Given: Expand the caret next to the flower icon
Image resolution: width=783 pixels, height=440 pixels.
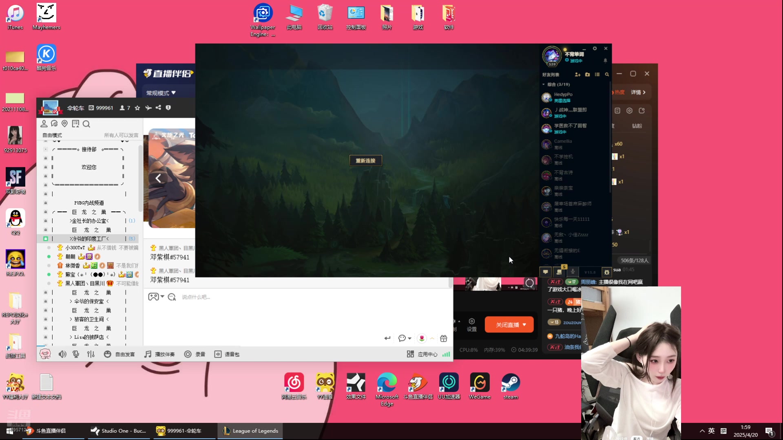Looking at the screenshot, I should pos(432,338).
